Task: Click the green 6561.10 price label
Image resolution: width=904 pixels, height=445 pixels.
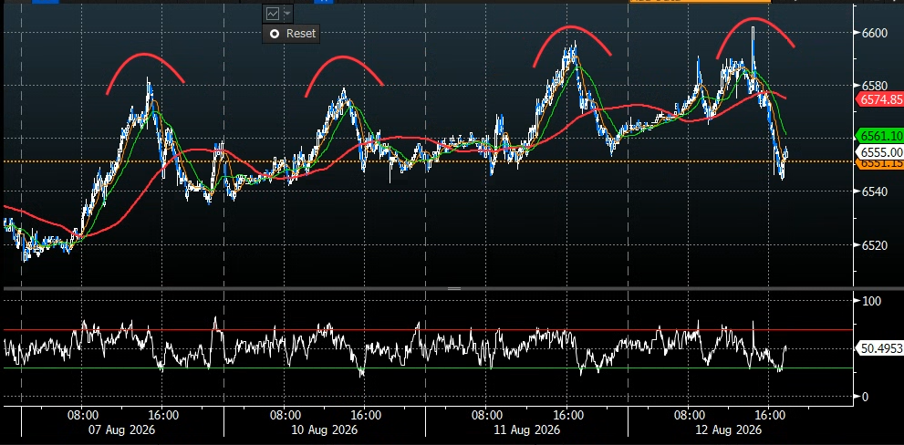Action: 879,136
